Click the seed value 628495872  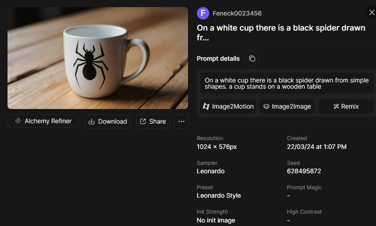[304, 171]
